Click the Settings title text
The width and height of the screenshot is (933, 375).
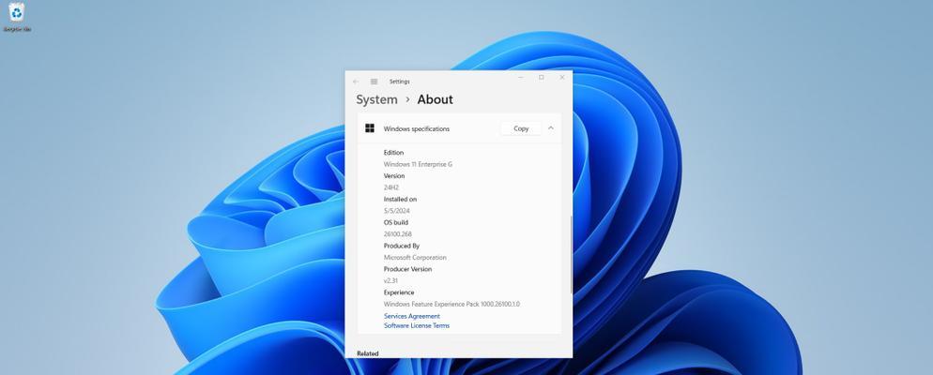point(399,82)
